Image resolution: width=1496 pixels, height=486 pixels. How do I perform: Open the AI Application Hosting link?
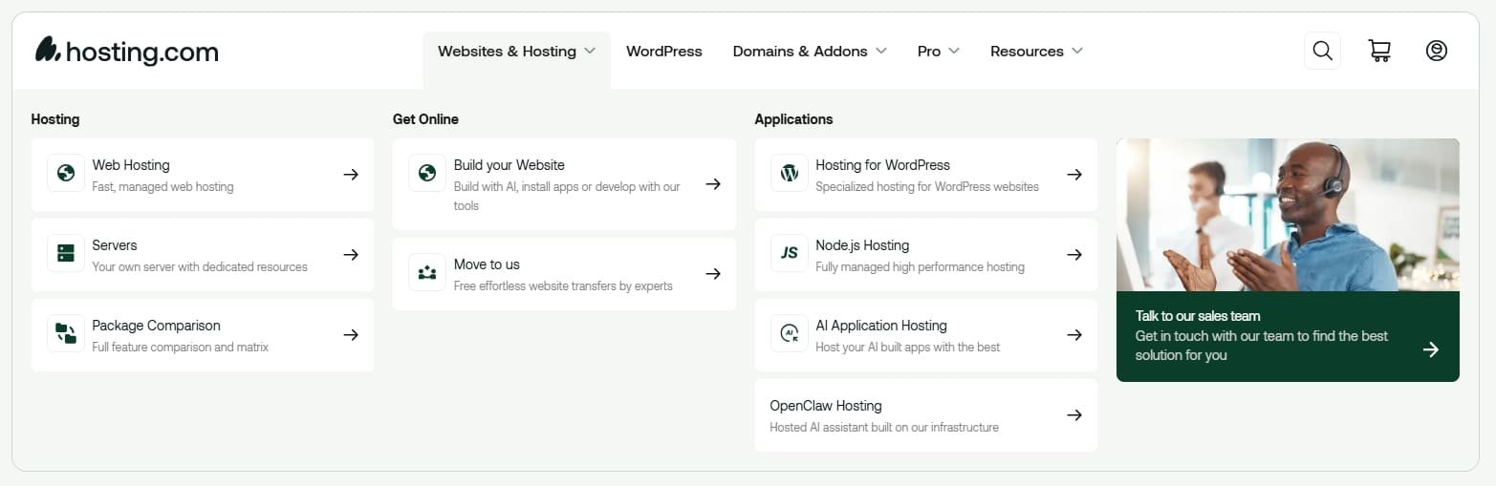[x=881, y=326]
